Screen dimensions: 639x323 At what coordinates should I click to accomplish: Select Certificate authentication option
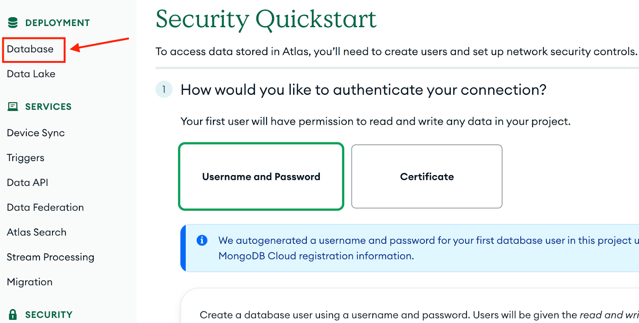click(427, 176)
